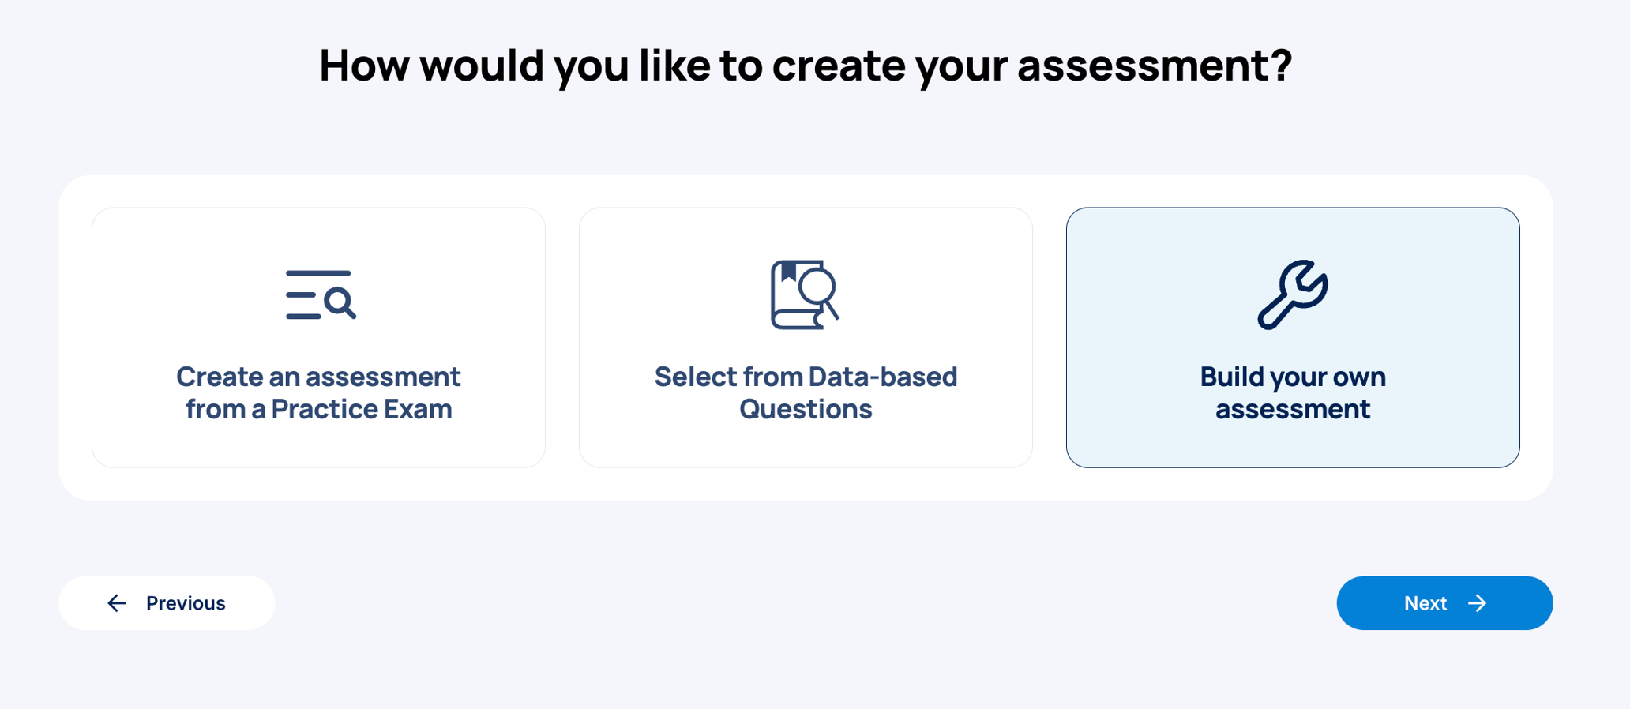Screen dimensions: 1630x709
Task: Select the Select from Data-based Questions option
Action: tap(806, 336)
